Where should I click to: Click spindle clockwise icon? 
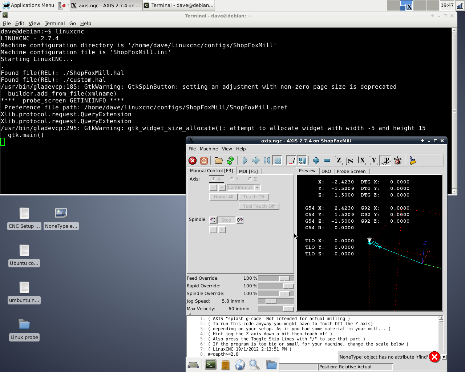click(x=240, y=220)
